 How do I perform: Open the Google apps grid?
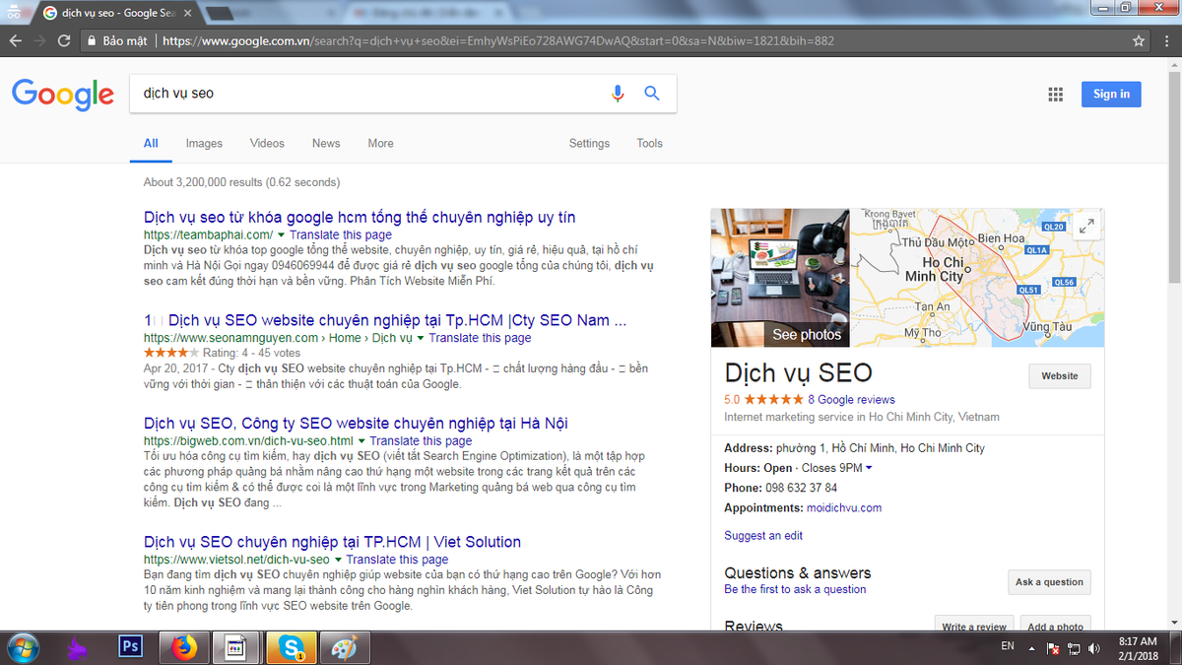point(1055,95)
